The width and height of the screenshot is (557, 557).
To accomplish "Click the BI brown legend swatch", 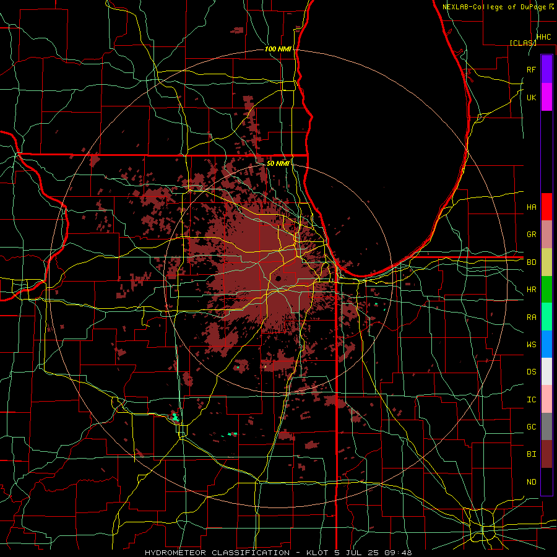I will [x=546, y=454].
